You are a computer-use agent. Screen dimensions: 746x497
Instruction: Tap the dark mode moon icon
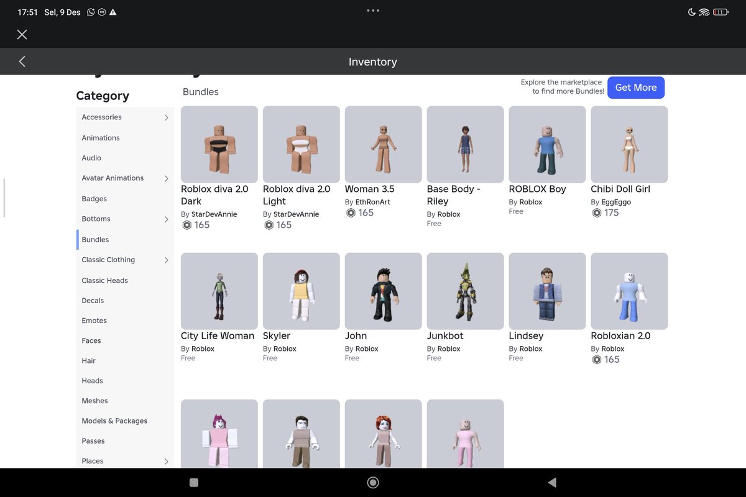click(690, 11)
